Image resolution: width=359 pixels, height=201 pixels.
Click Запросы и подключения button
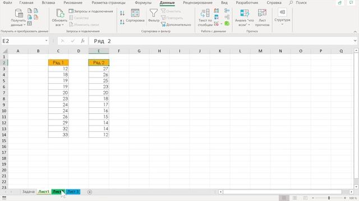pos(91,11)
